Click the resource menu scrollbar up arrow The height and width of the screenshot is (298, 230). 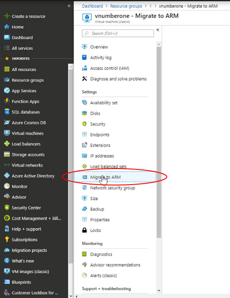(159, 44)
